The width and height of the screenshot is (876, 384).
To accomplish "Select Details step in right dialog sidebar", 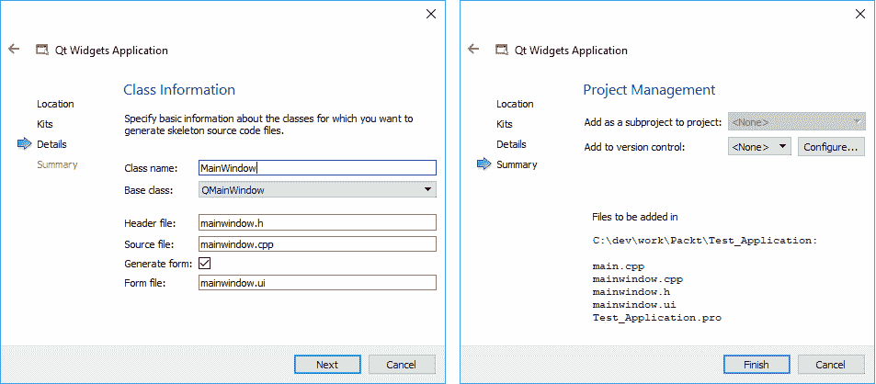I will click(x=511, y=144).
